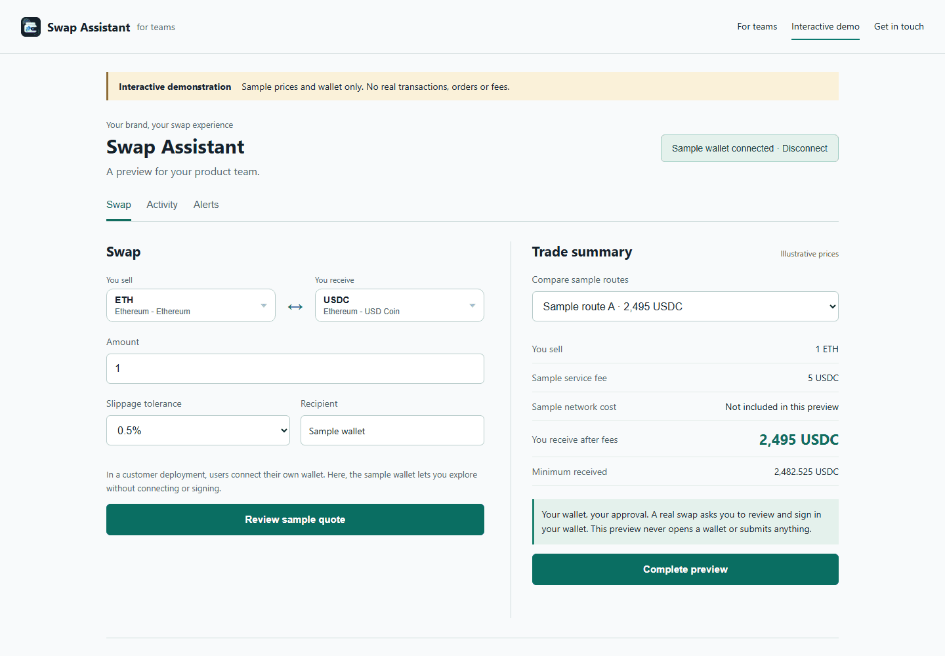
Task: Click the Recipient Sample wallet field
Action: [x=392, y=430]
